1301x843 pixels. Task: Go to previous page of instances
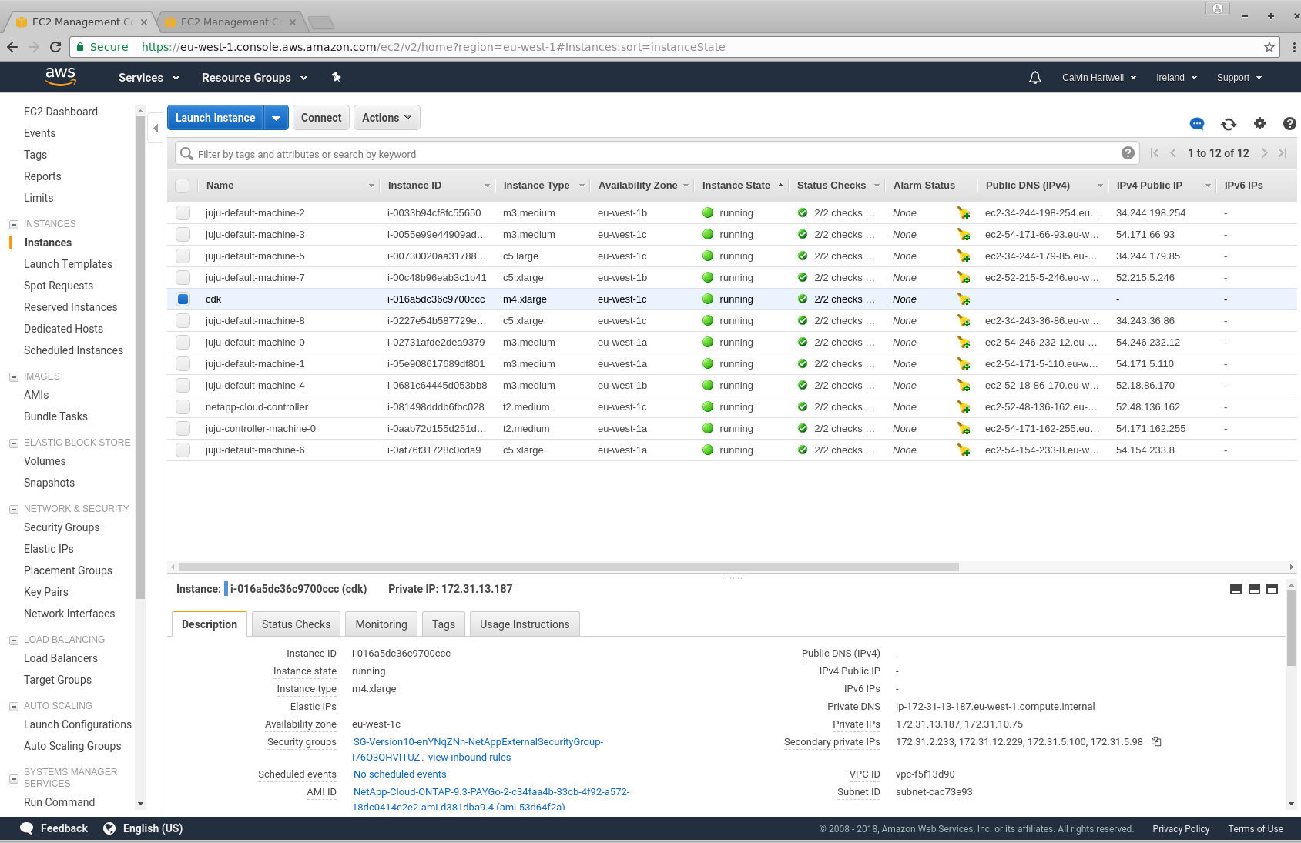pyautogui.click(x=1173, y=153)
